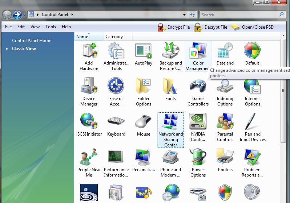Screen dimensions: 290x203
Task: Expand the arrow before Control Panel breadcrumb
Action: (37, 14)
